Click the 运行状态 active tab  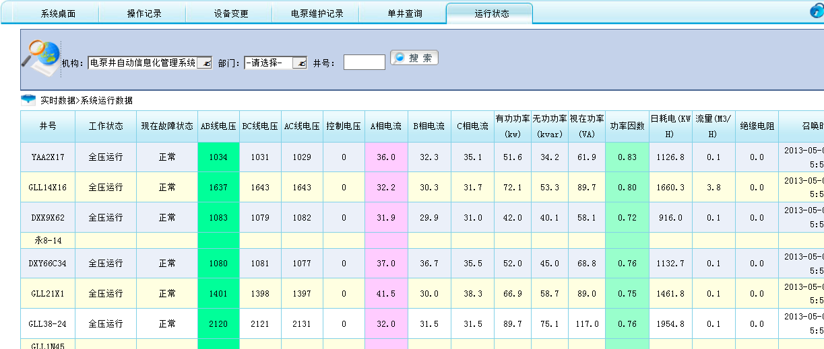[x=491, y=13]
